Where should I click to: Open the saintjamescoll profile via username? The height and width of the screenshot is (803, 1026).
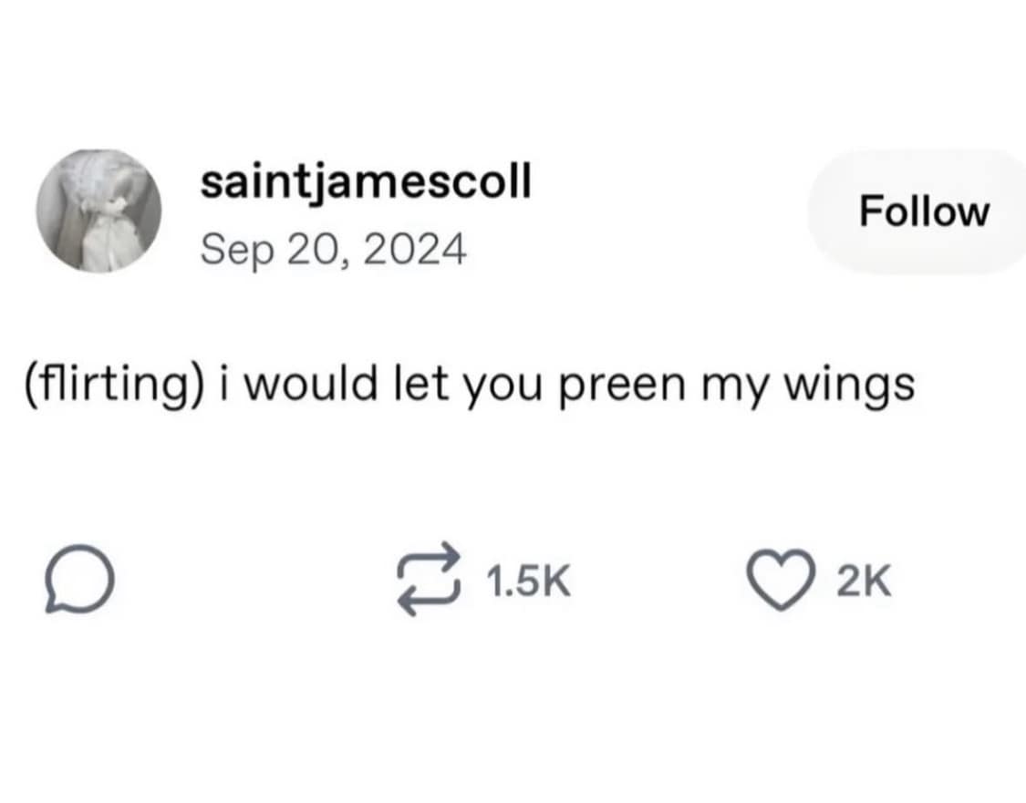[365, 183]
